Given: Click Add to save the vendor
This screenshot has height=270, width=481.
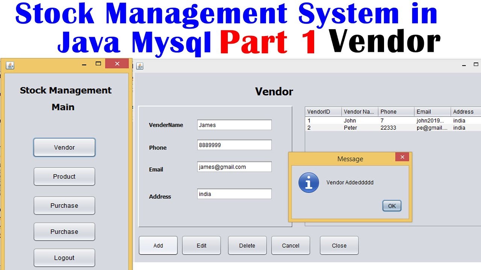Looking at the screenshot, I should coord(158,246).
